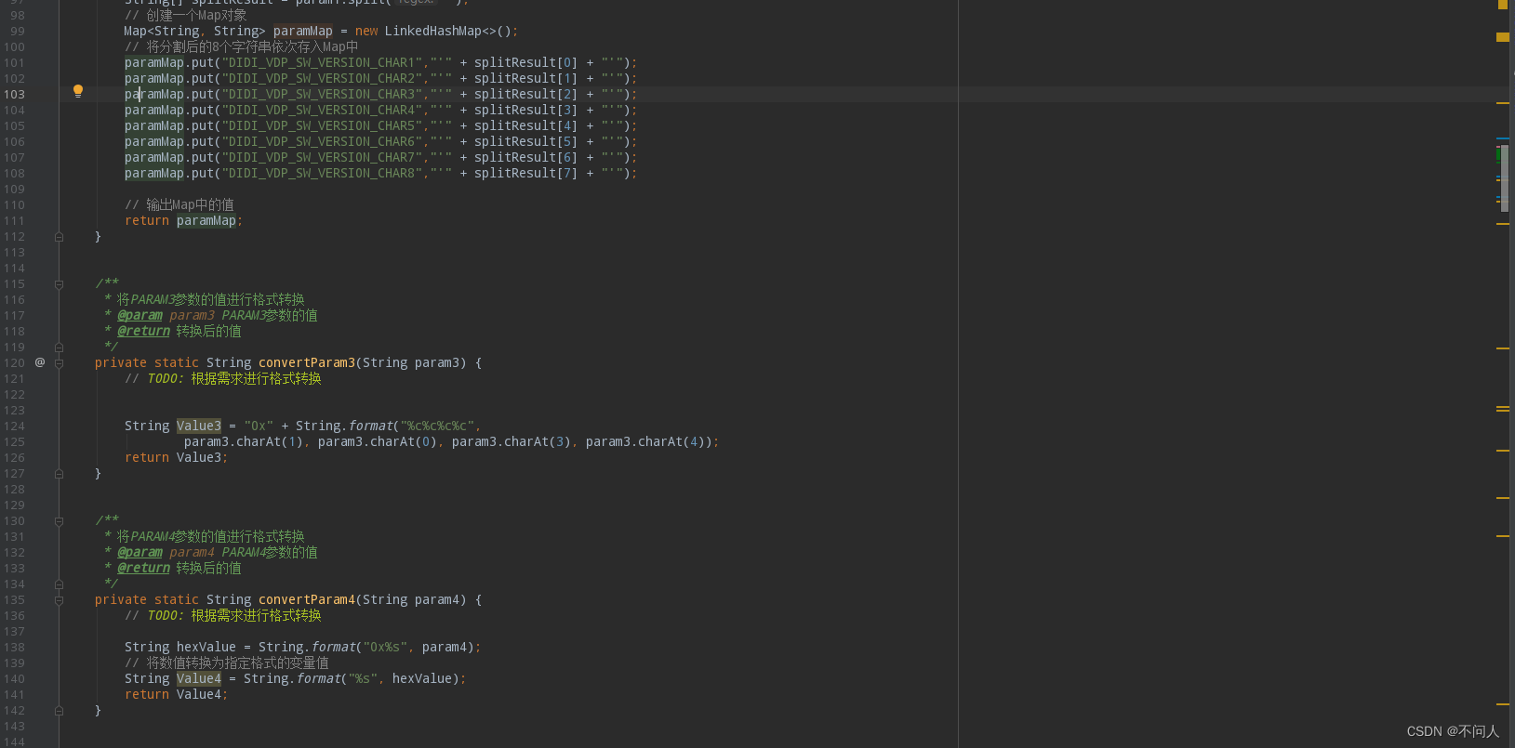The width and height of the screenshot is (1515, 748).
Task: Collapse the Javadoc fold at line 130
Action: coord(59,521)
